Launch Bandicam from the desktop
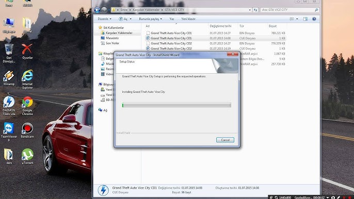This screenshot has width=354, height=199. coord(27,130)
